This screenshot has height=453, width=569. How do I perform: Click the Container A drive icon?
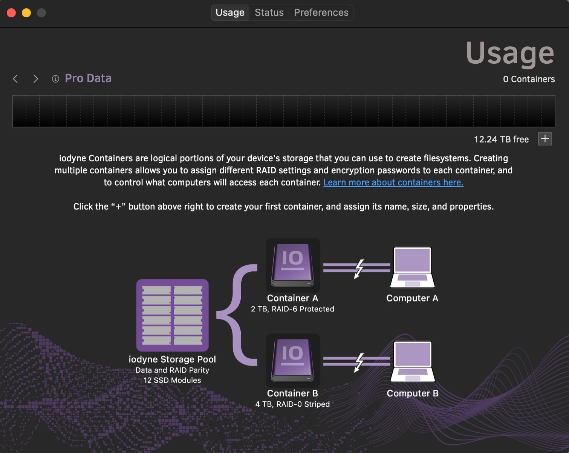293,265
